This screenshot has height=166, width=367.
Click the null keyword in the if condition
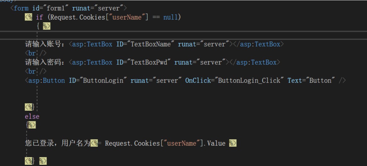click(171, 17)
